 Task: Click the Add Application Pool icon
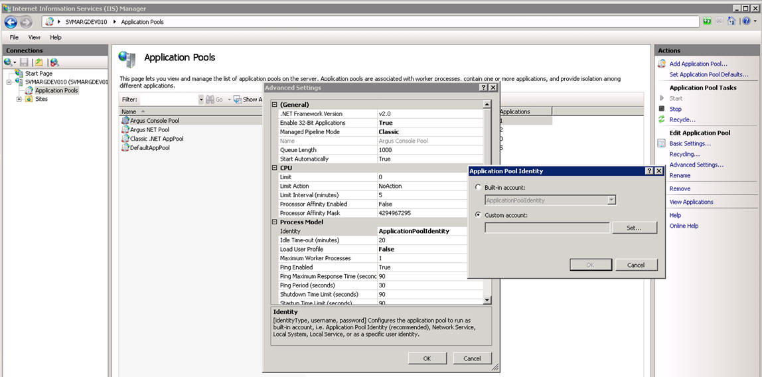(x=661, y=64)
